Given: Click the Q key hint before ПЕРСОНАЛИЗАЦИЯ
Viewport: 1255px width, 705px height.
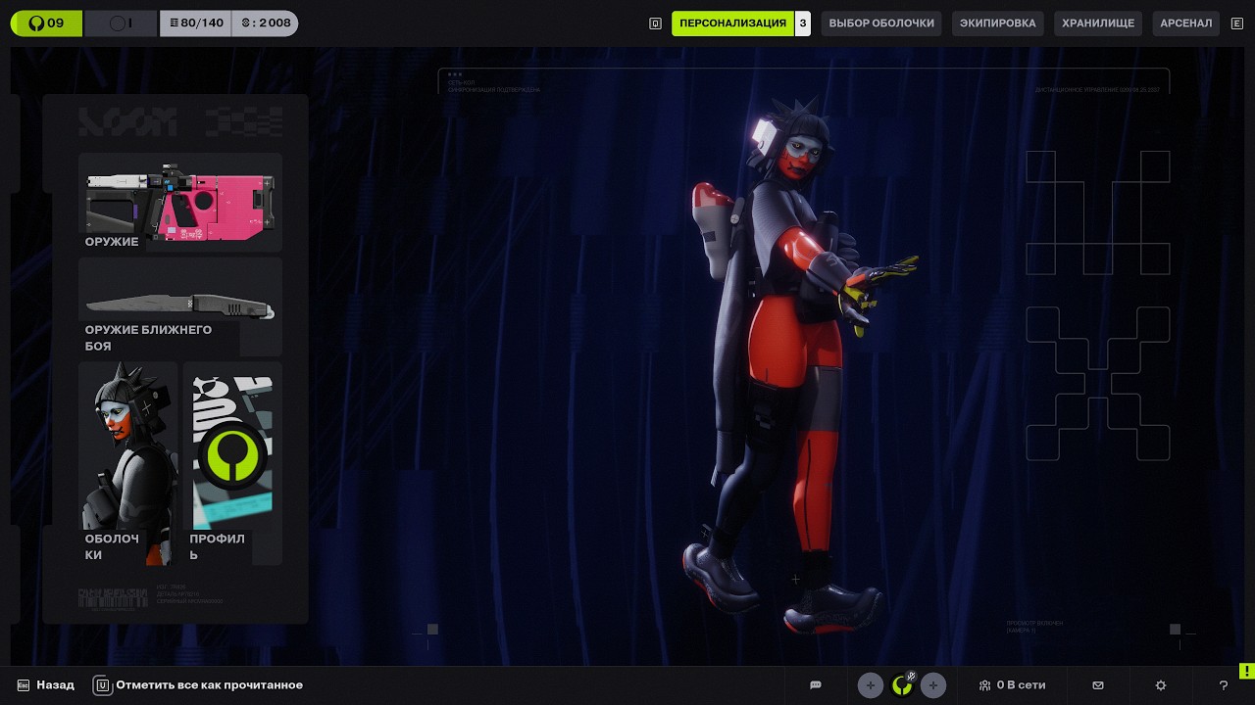Looking at the screenshot, I should pyautogui.click(x=656, y=23).
